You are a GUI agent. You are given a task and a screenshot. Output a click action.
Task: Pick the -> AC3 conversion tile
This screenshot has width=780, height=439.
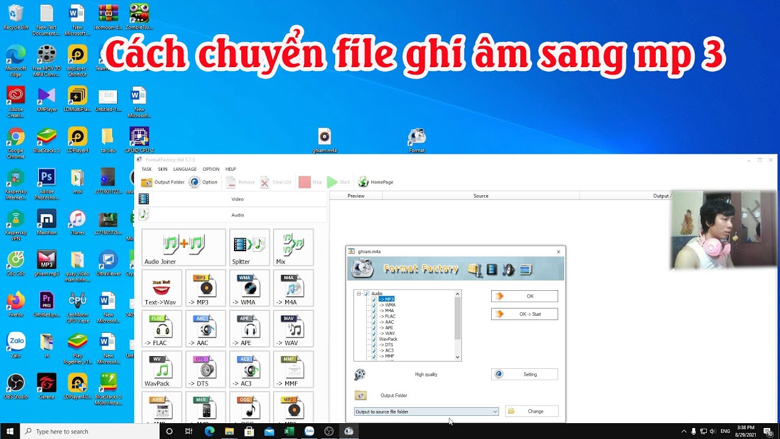tap(249, 370)
